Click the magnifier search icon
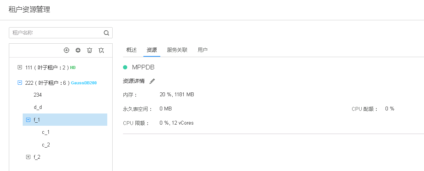The image size is (424, 171). point(106,33)
